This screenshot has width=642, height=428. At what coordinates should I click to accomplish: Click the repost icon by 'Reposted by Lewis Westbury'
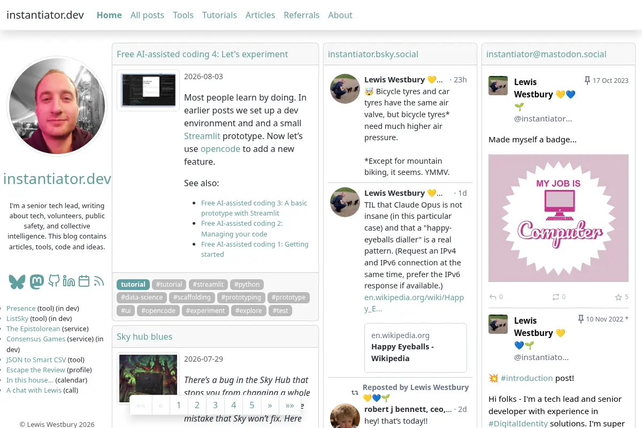(x=354, y=393)
